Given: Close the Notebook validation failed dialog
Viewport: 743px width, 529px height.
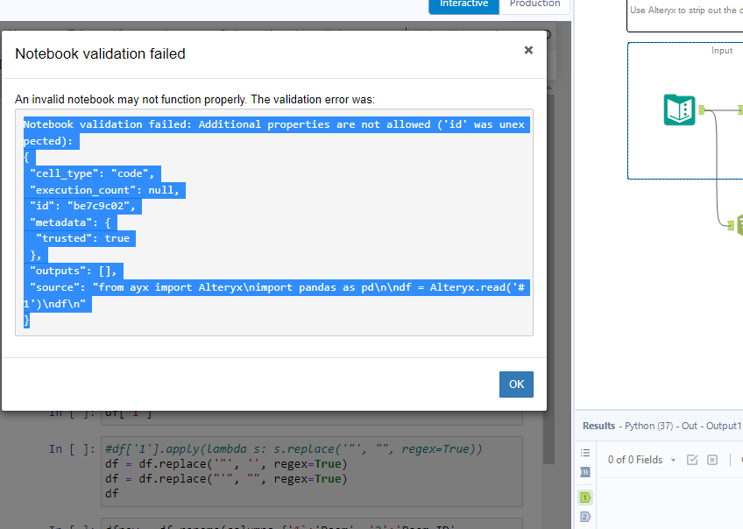Looking at the screenshot, I should (528, 50).
